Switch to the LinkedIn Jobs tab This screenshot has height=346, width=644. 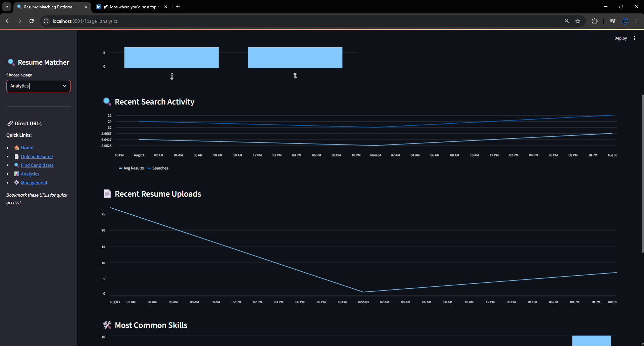(131, 7)
